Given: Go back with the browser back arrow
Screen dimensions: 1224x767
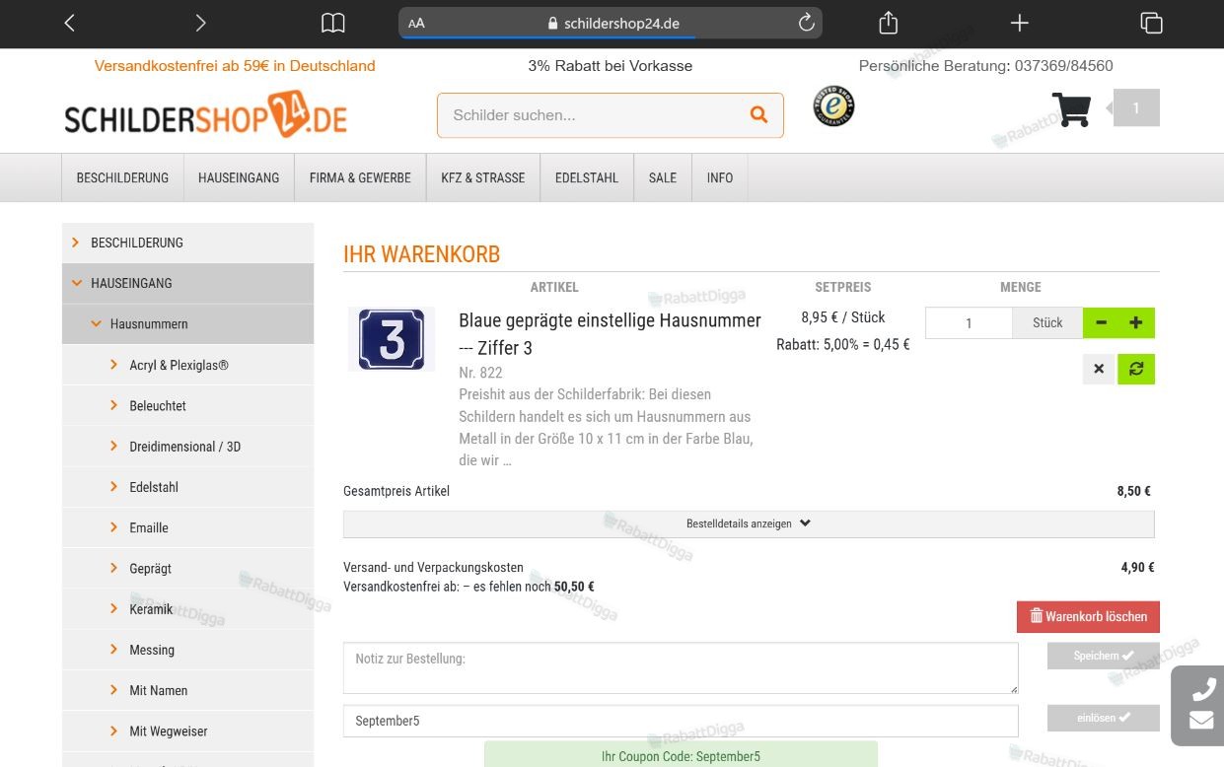Looking at the screenshot, I should [69, 23].
